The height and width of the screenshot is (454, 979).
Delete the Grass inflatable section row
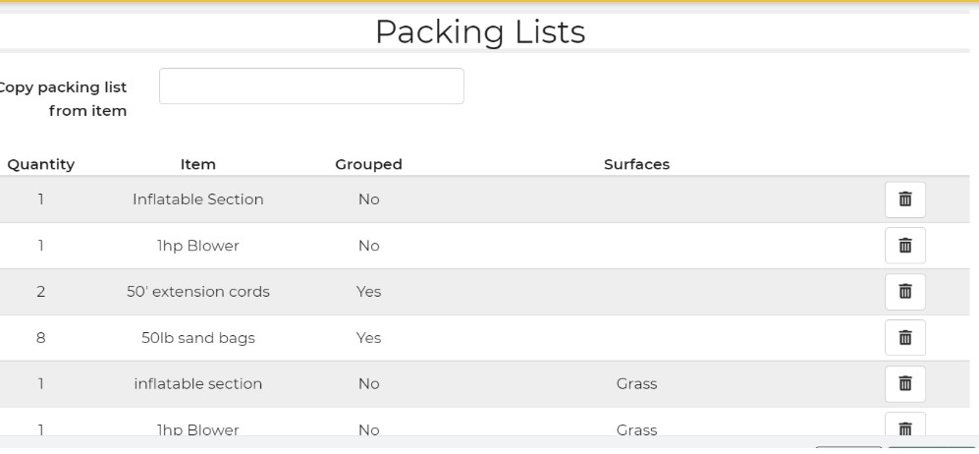(x=904, y=384)
